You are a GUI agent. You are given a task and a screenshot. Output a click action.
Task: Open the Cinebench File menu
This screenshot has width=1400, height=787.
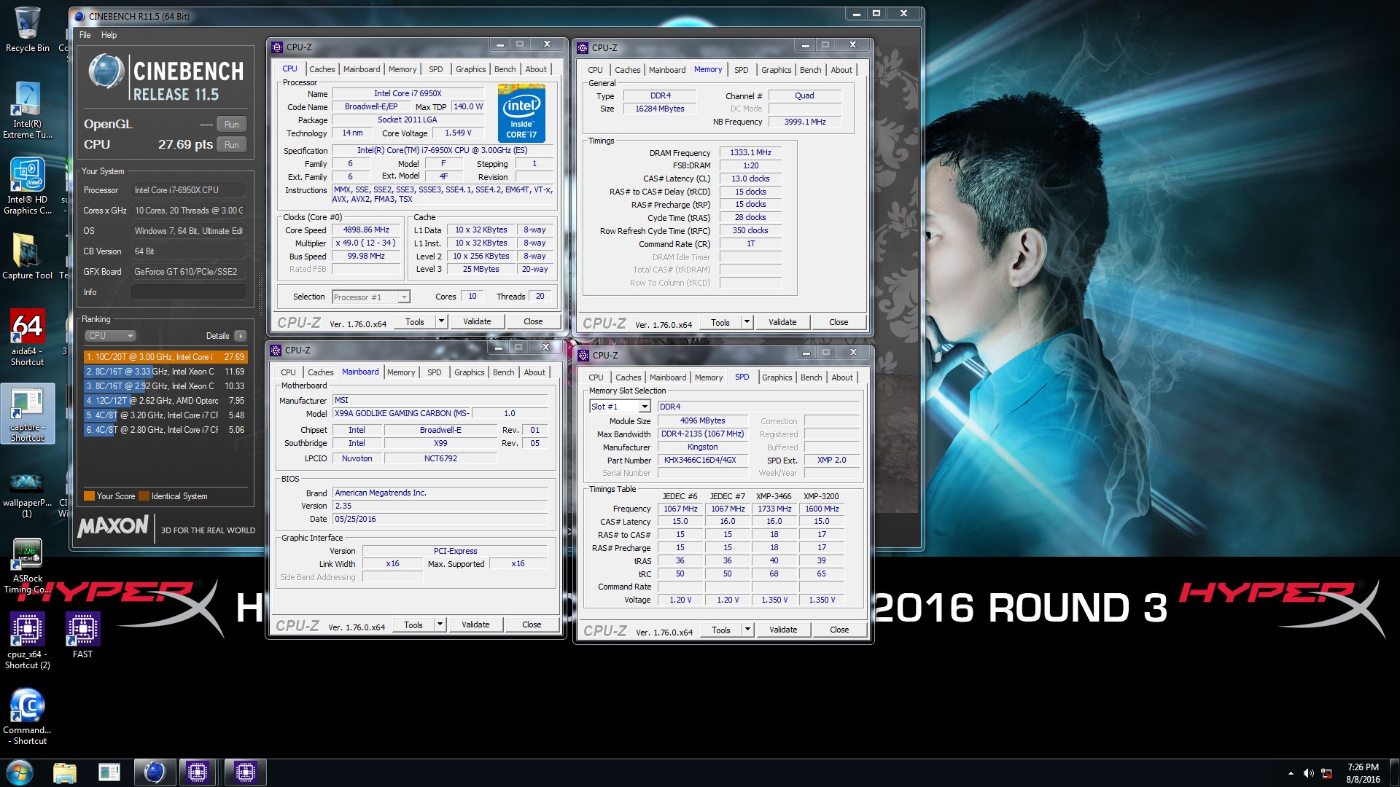[85, 35]
